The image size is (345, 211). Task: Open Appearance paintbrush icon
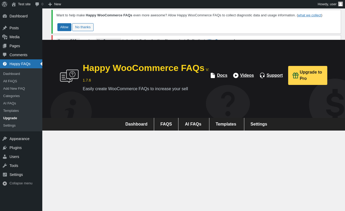pos(5,139)
